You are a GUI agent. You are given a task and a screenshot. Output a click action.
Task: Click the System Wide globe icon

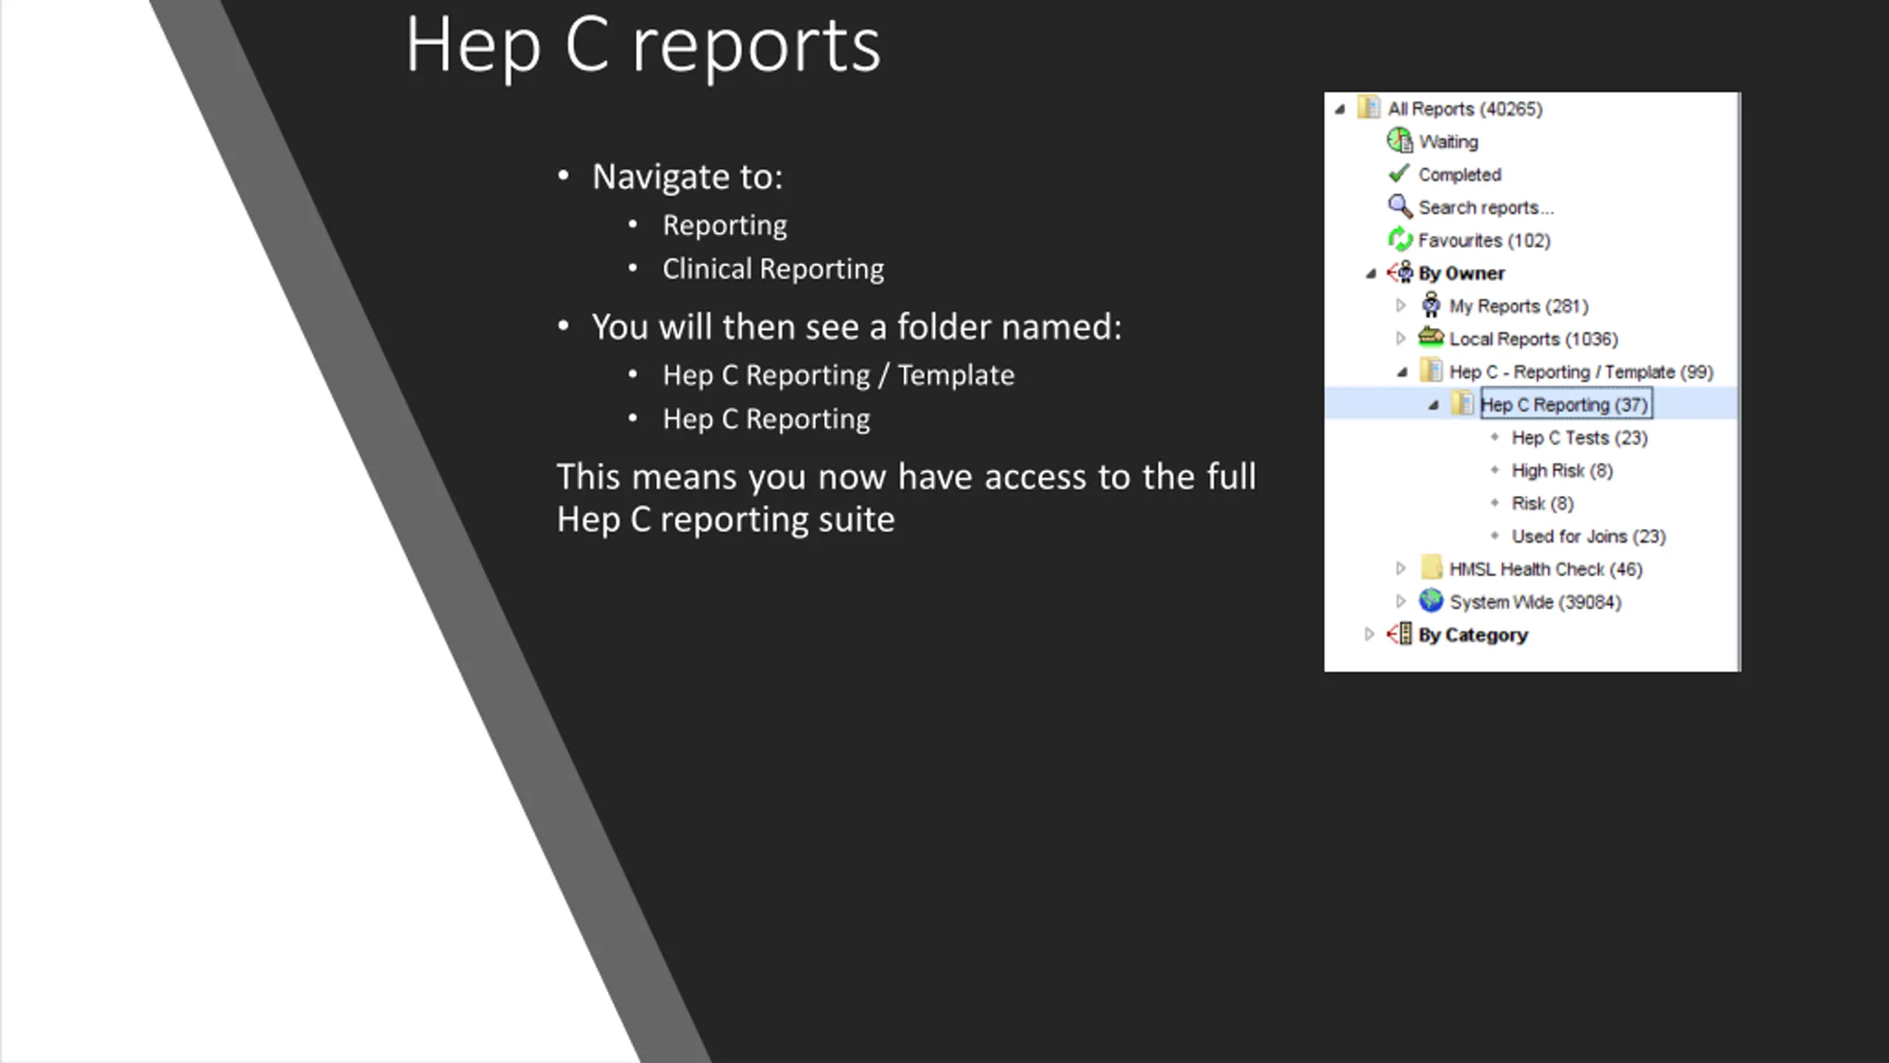coord(1431,601)
